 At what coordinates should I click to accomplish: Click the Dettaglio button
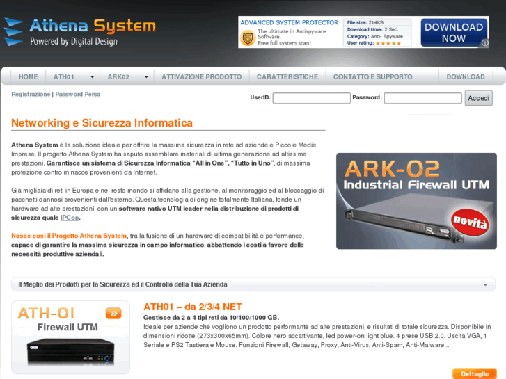pyautogui.click(x=475, y=373)
